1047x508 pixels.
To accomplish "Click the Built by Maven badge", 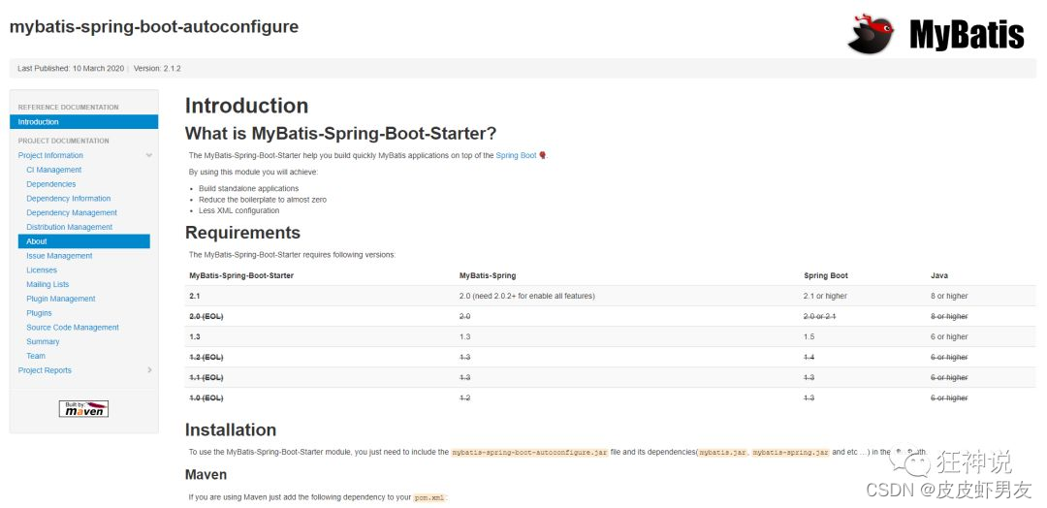I will [83, 408].
